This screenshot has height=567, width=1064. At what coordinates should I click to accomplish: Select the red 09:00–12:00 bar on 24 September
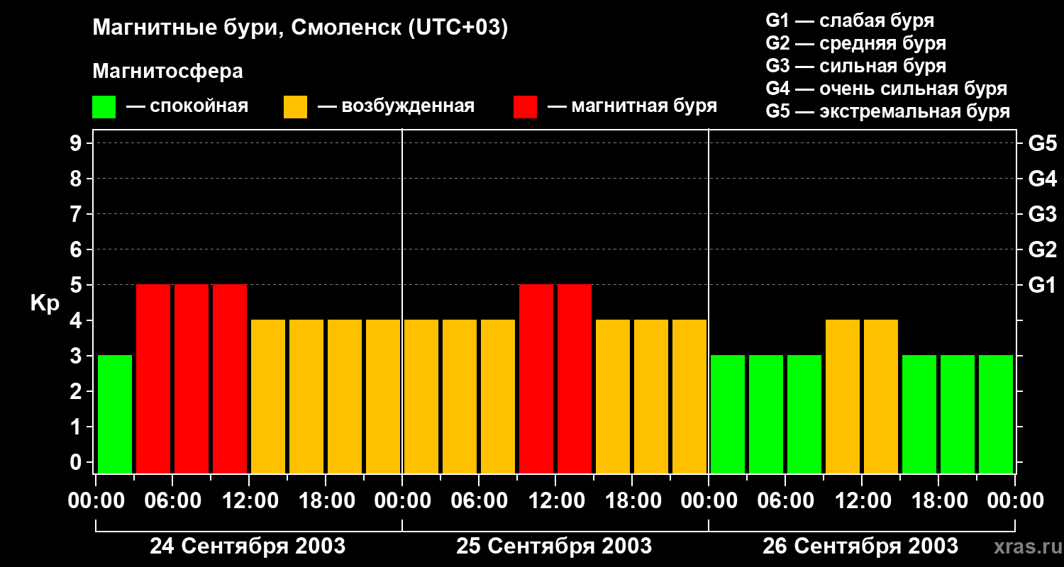coord(230,379)
